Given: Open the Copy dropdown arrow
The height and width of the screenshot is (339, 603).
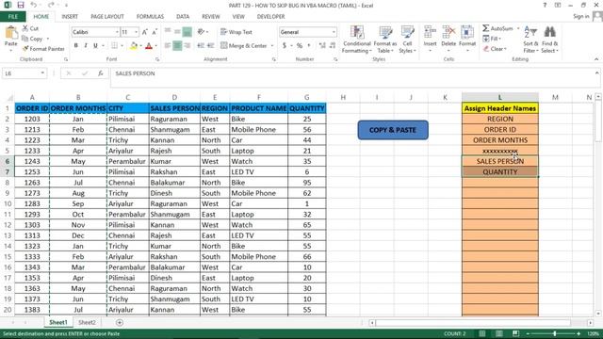Looking at the screenshot, I should tap(48, 39).
